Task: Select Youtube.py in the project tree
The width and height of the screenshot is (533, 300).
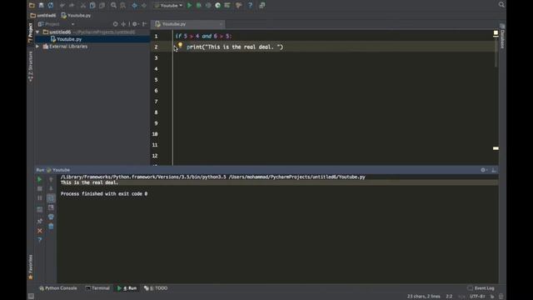Action: (x=69, y=39)
